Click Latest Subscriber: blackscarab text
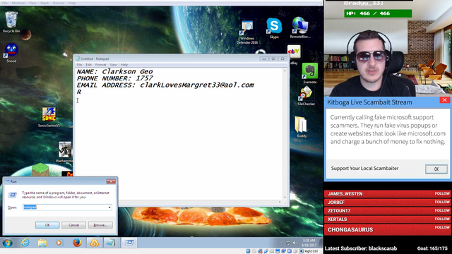452x254 pixels. click(x=361, y=248)
